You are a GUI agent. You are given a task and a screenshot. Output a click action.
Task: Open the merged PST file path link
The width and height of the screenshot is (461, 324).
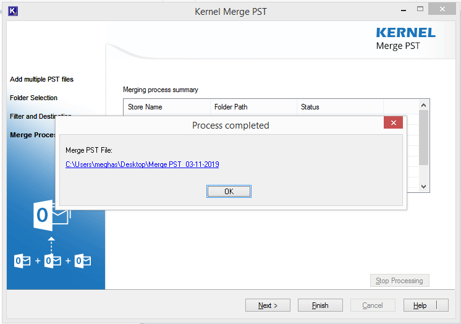point(142,164)
